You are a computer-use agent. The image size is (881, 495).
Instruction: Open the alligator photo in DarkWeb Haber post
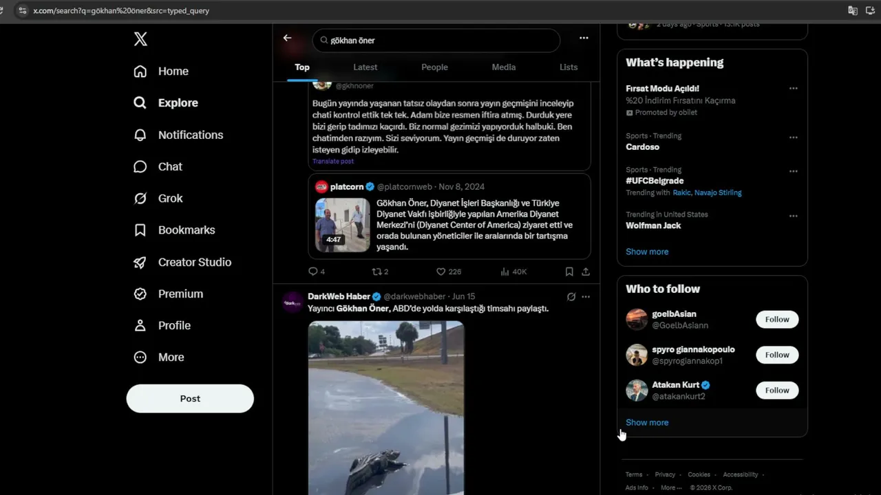click(386, 408)
